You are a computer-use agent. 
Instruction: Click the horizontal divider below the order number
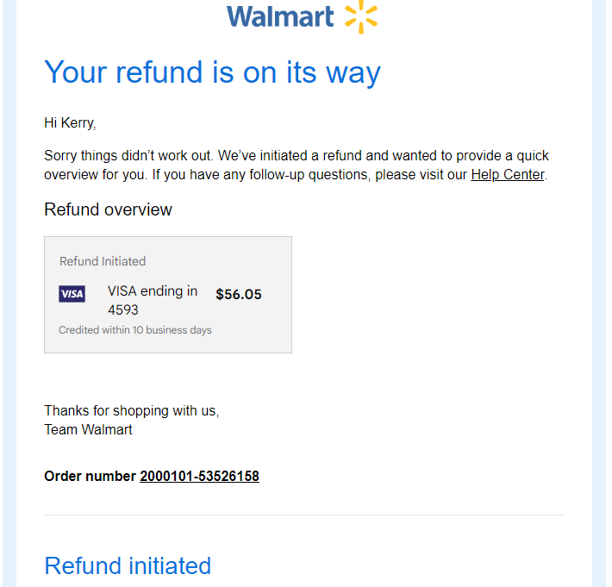coord(304,515)
